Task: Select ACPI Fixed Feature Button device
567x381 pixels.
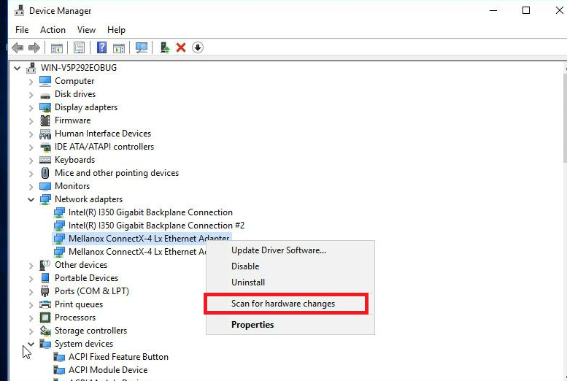Action: coord(118,357)
